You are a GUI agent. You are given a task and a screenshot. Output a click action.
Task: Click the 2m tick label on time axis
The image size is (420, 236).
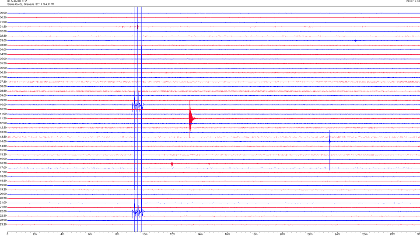tap(35, 234)
